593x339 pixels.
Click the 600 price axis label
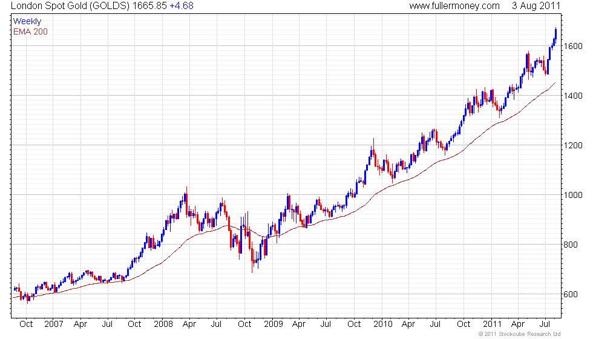[x=570, y=294]
